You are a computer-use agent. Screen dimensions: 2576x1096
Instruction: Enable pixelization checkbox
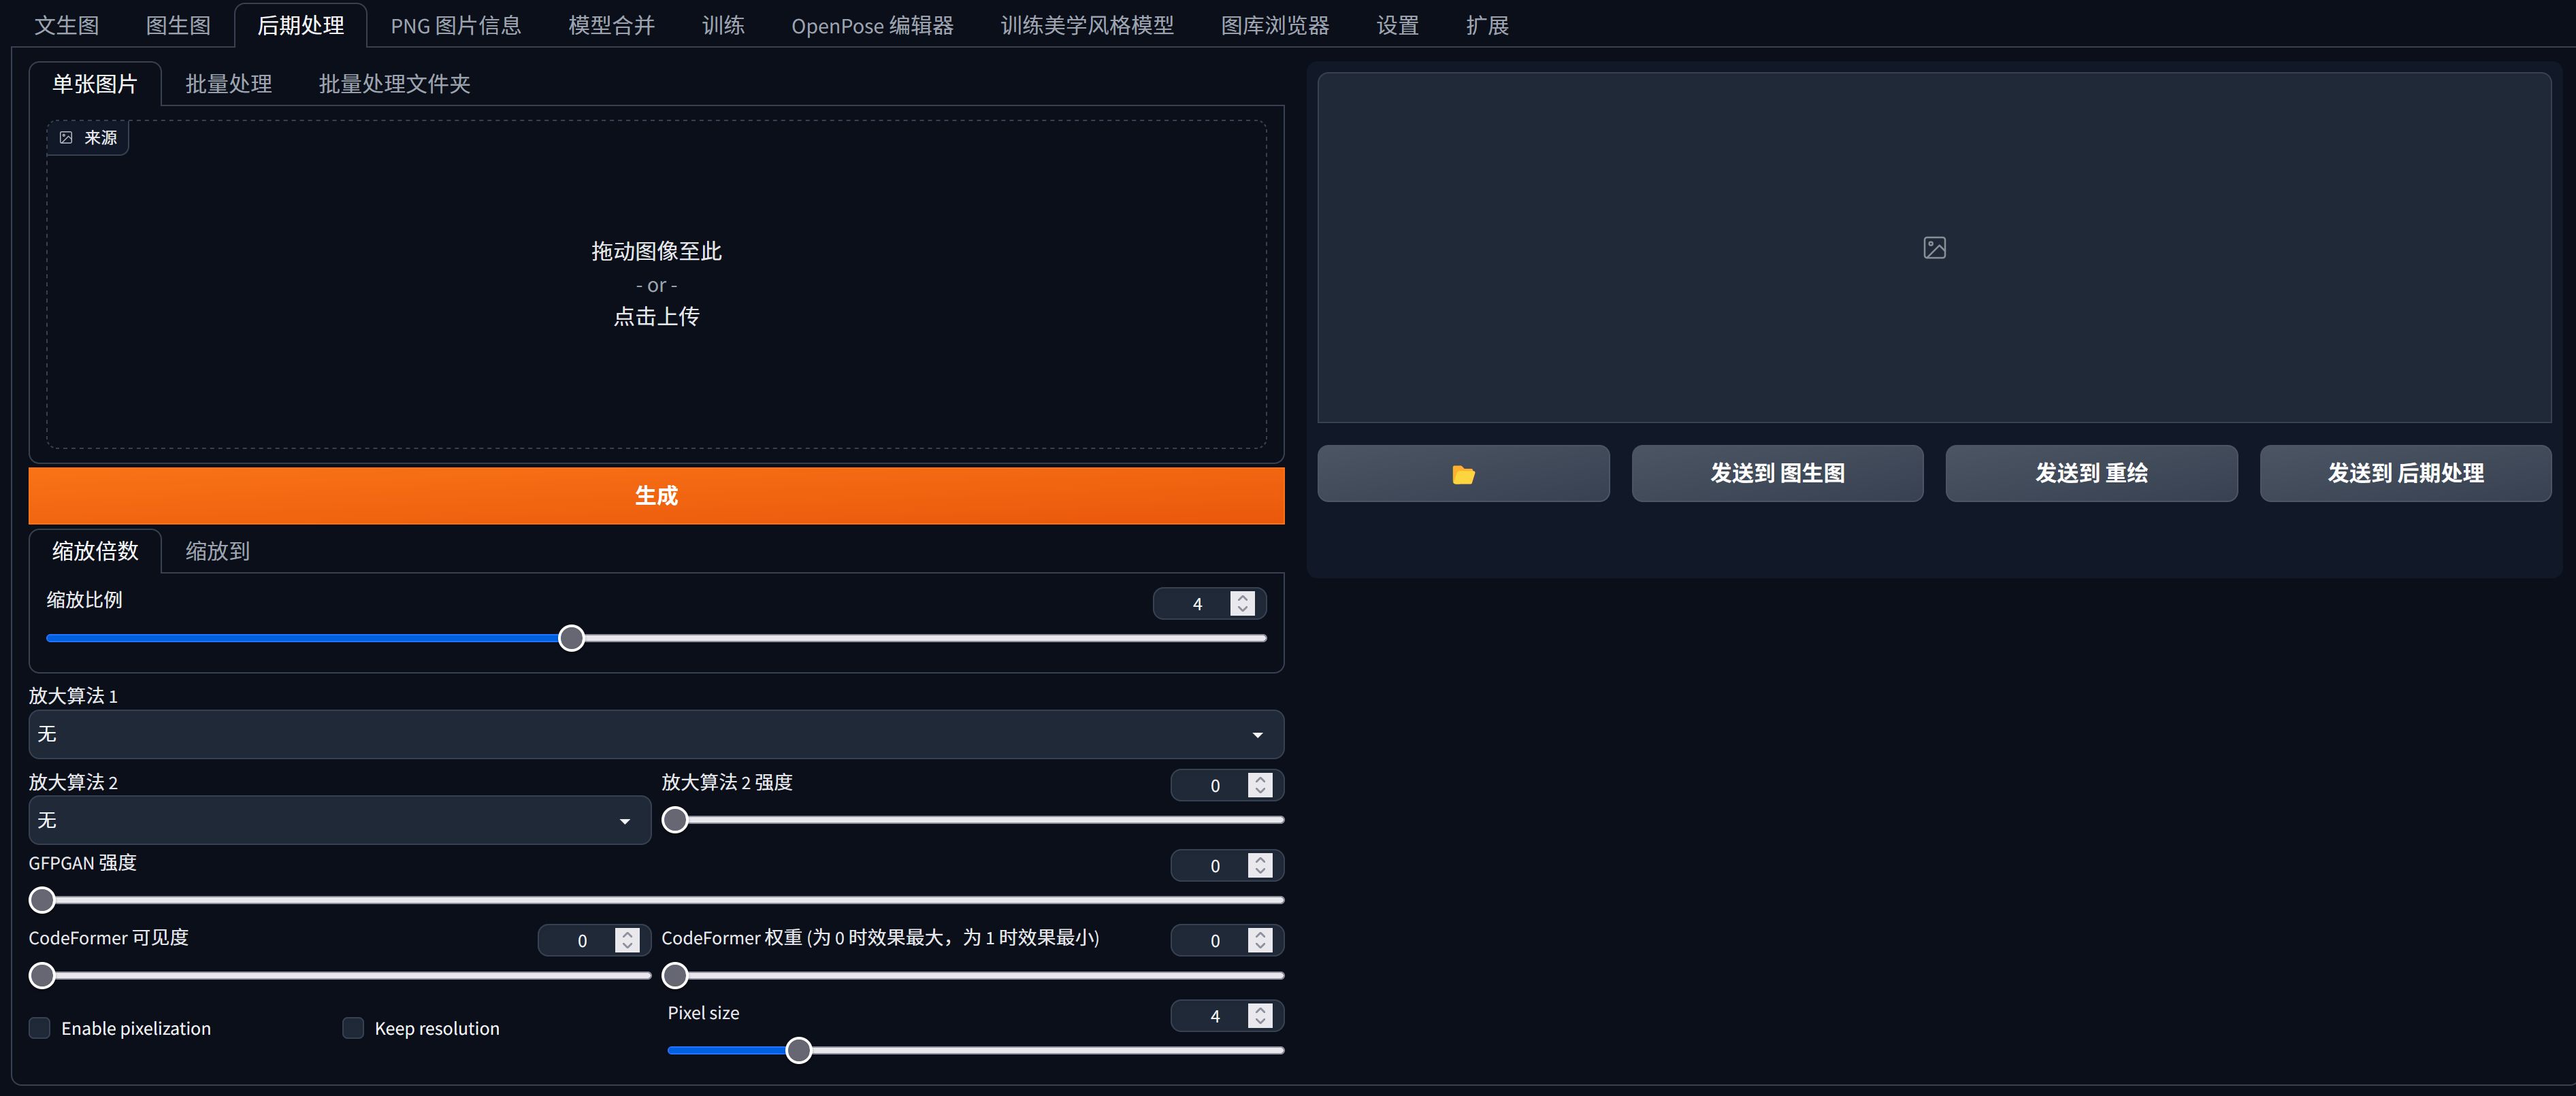[40, 1028]
